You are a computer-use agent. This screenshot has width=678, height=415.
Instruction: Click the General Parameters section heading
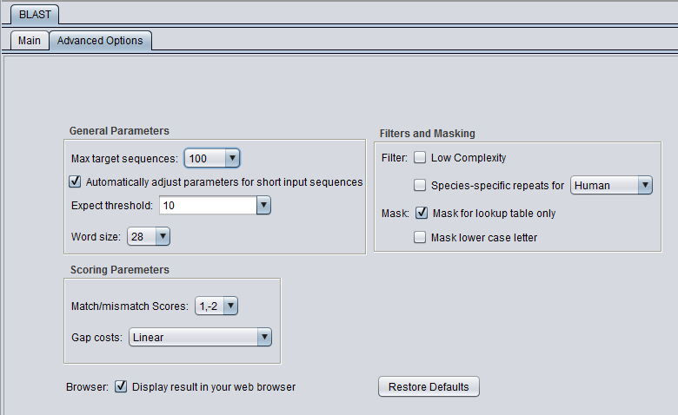[119, 131]
